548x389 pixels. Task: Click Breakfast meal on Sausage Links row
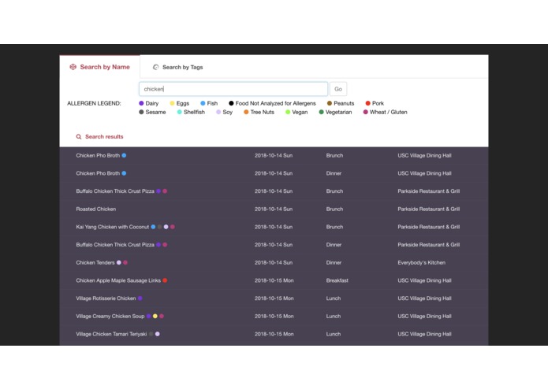point(337,280)
